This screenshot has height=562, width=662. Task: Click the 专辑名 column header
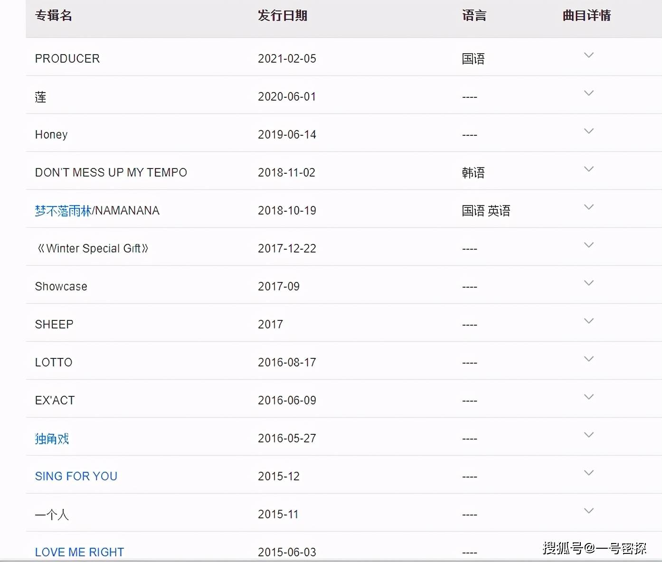54,16
